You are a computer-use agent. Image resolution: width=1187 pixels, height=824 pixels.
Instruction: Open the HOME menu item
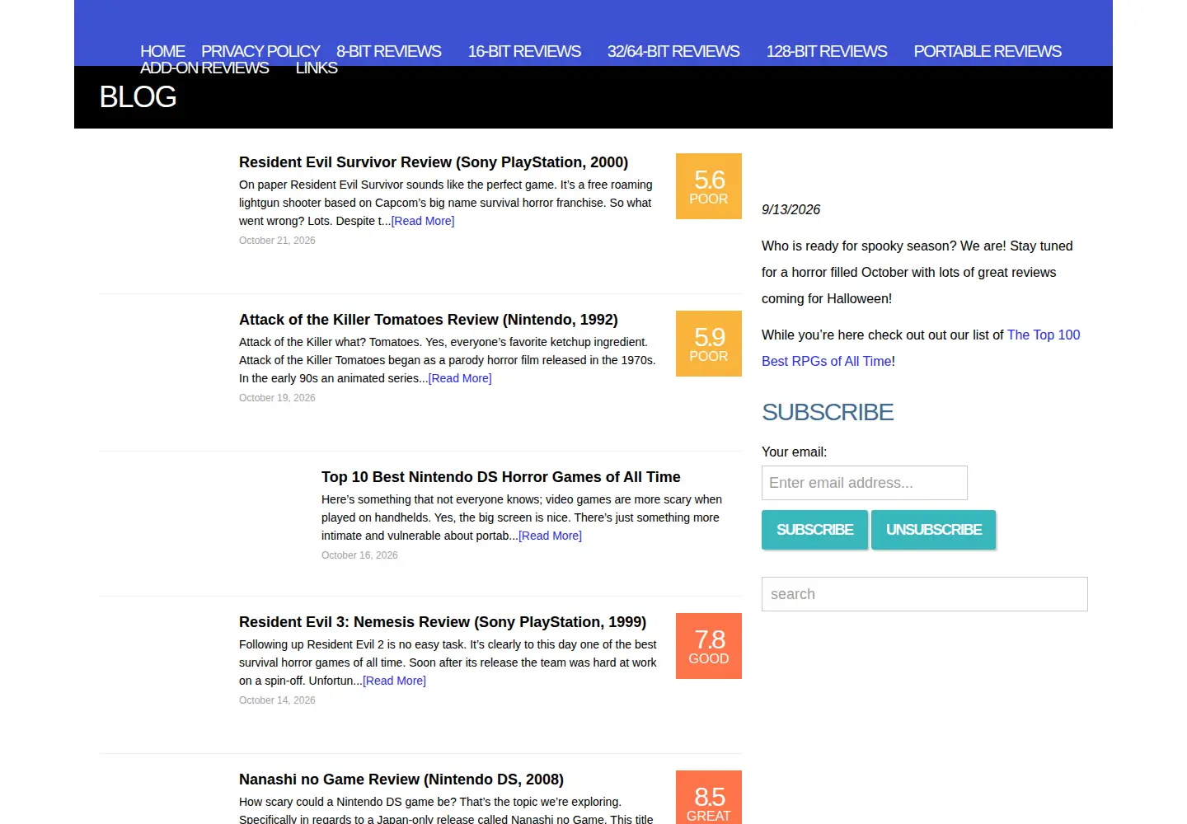click(x=162, y=51)
